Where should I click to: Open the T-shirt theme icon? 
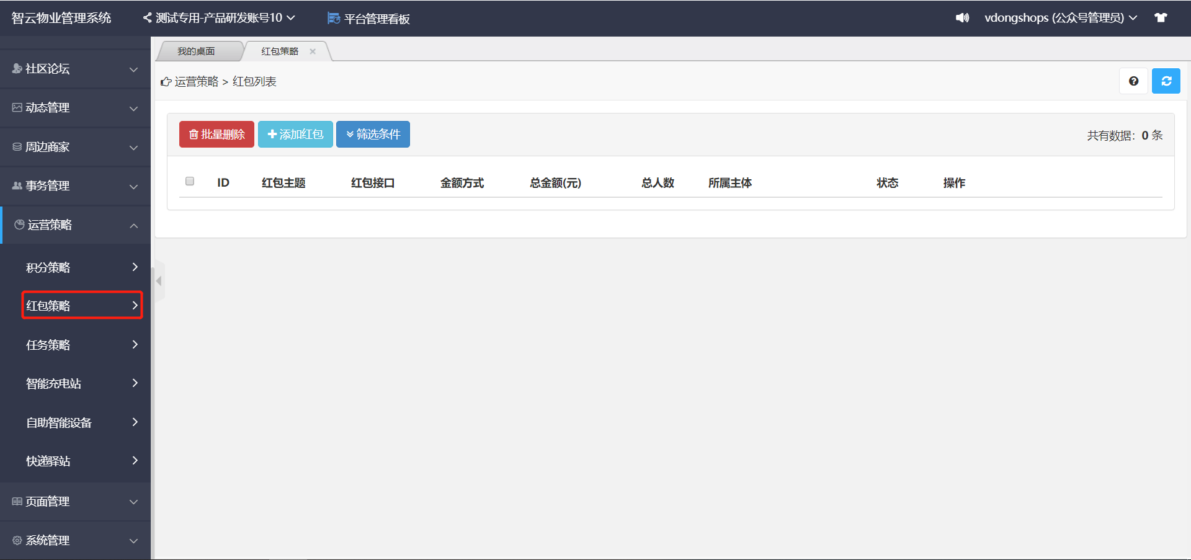[x=1161, y=18]
